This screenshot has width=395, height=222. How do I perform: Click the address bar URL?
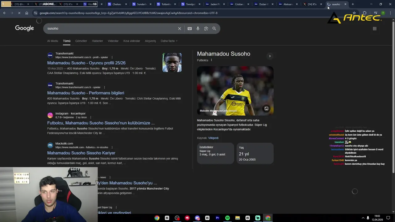tap(128, 13)
